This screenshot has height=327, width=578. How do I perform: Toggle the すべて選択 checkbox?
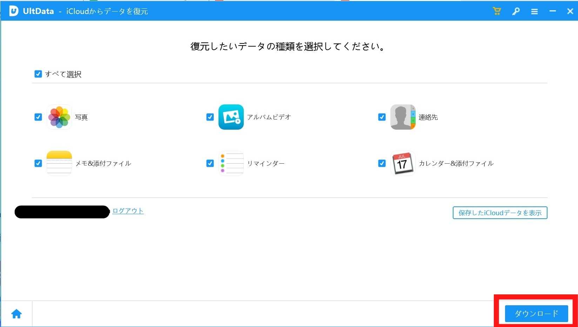38,74
